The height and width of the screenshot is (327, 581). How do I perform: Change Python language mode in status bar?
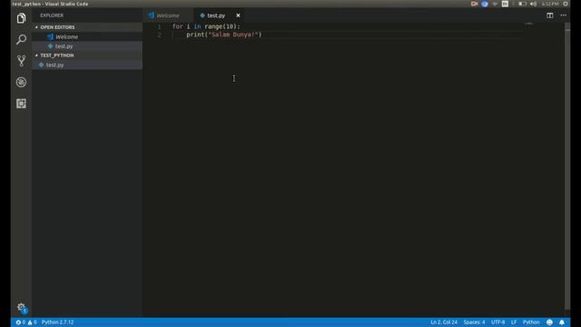pos(531,322)
